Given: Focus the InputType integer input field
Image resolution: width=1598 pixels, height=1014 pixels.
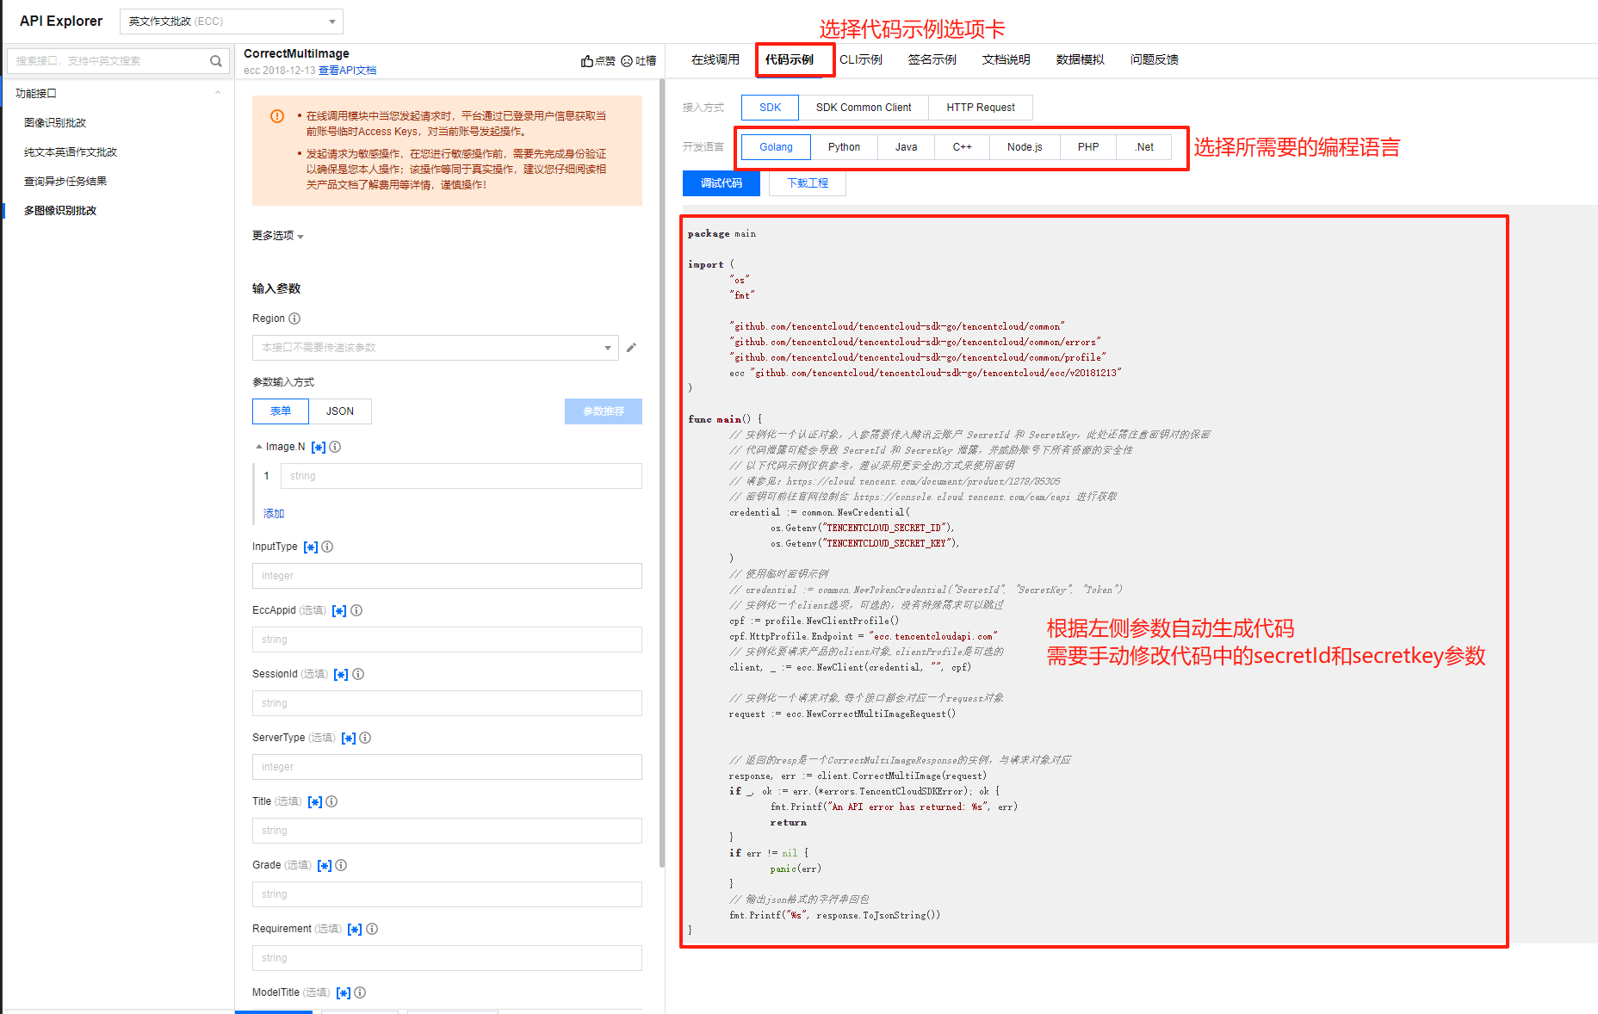Looking at the screenshot, I should 447,576.
